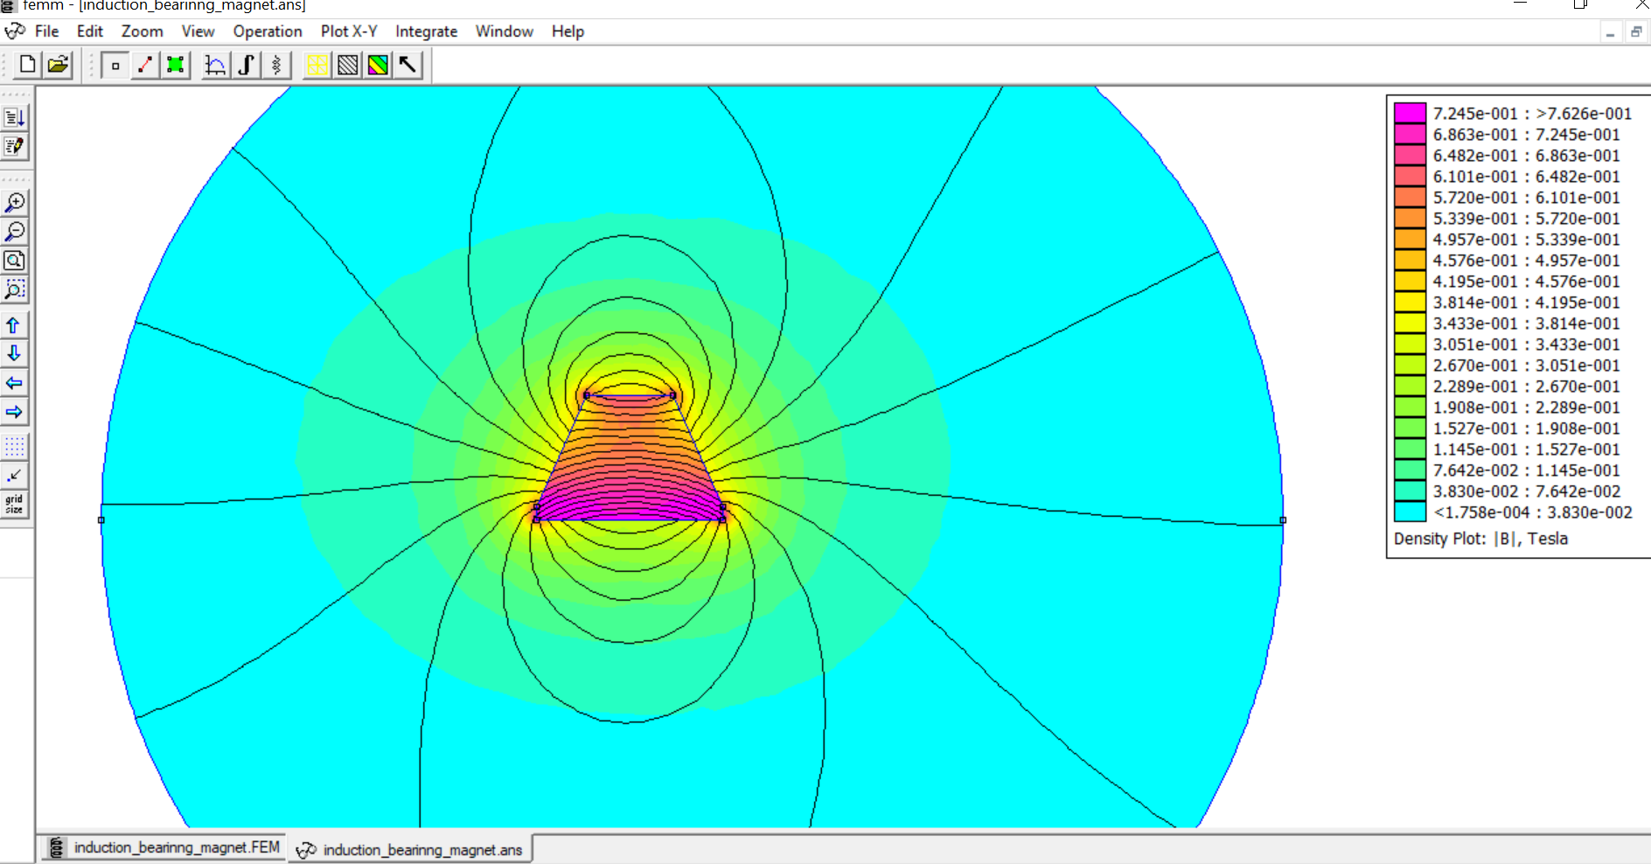Open the File menu
This screenshot has height=864, width=1651.
[47, 31]
